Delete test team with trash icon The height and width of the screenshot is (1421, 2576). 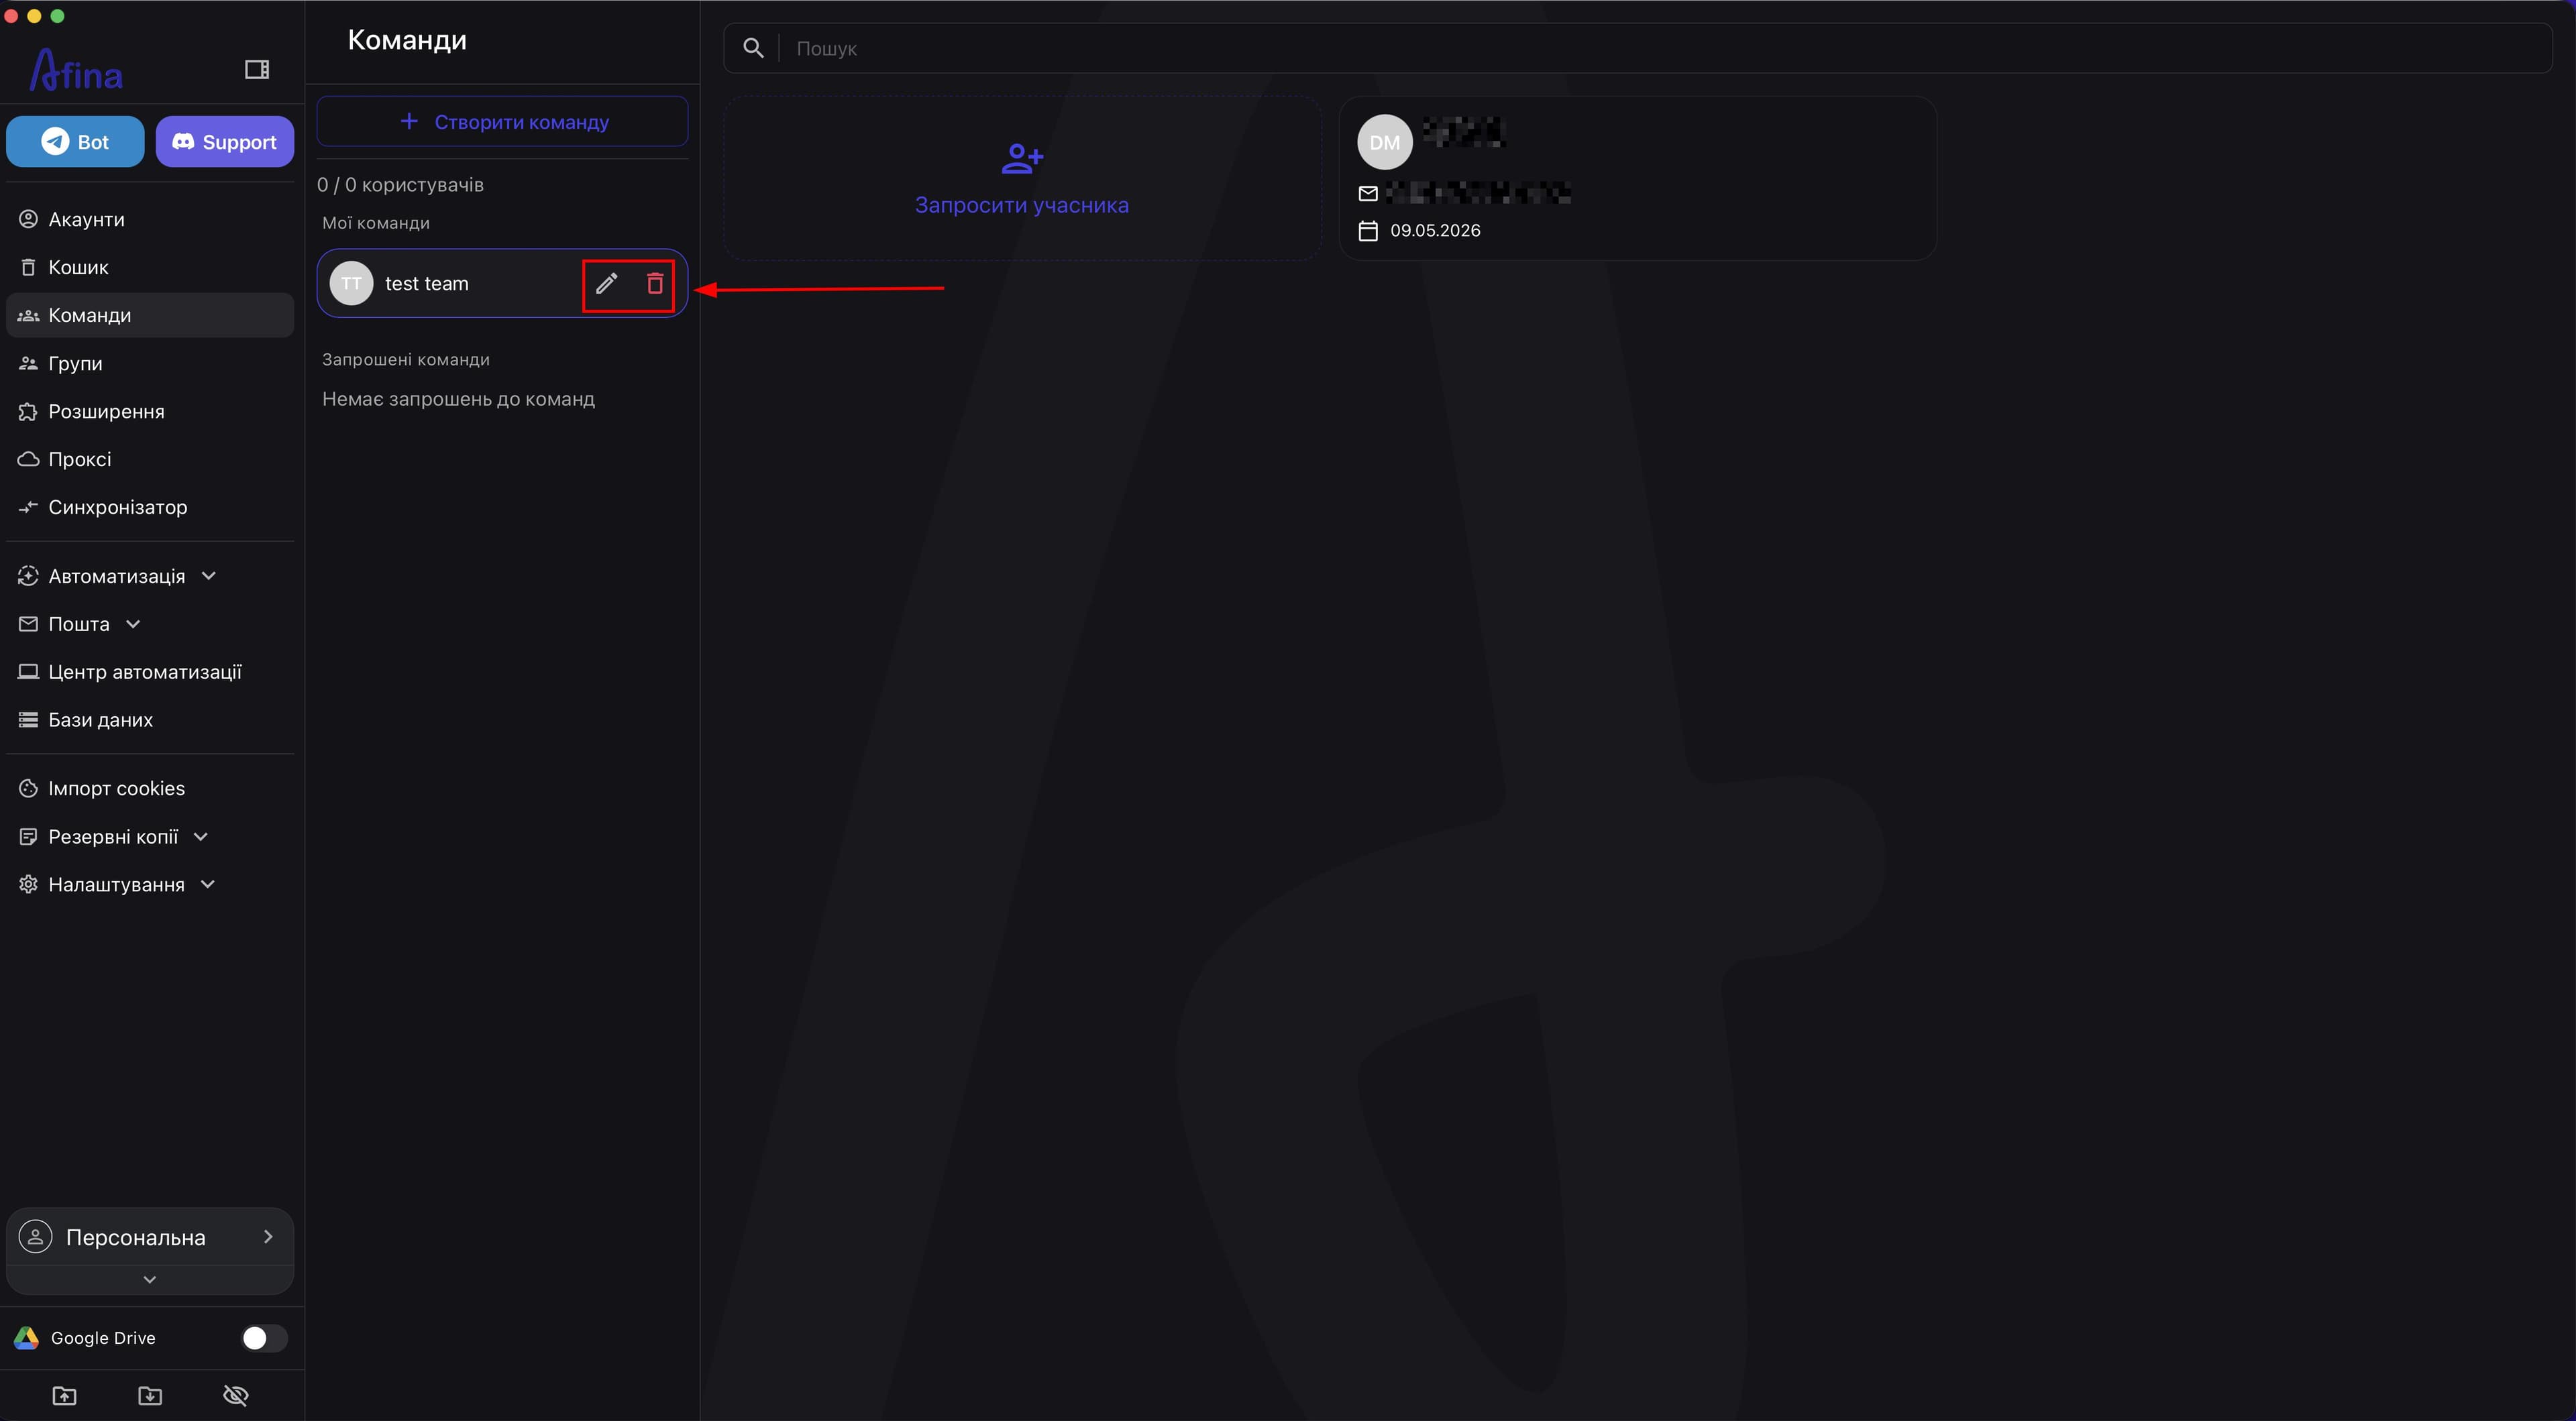655,283
